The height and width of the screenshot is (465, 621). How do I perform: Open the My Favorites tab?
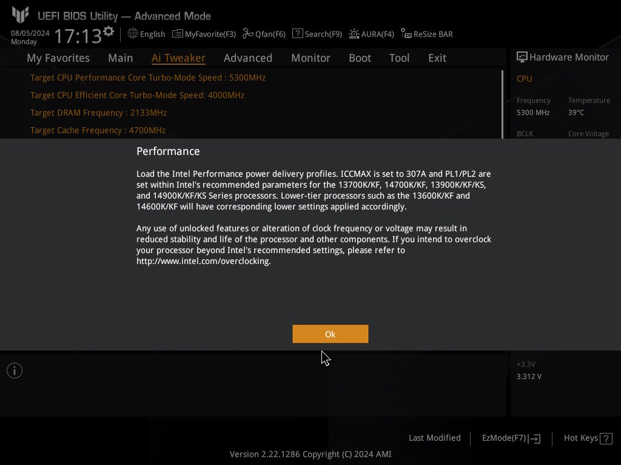(x=58, y=58)
